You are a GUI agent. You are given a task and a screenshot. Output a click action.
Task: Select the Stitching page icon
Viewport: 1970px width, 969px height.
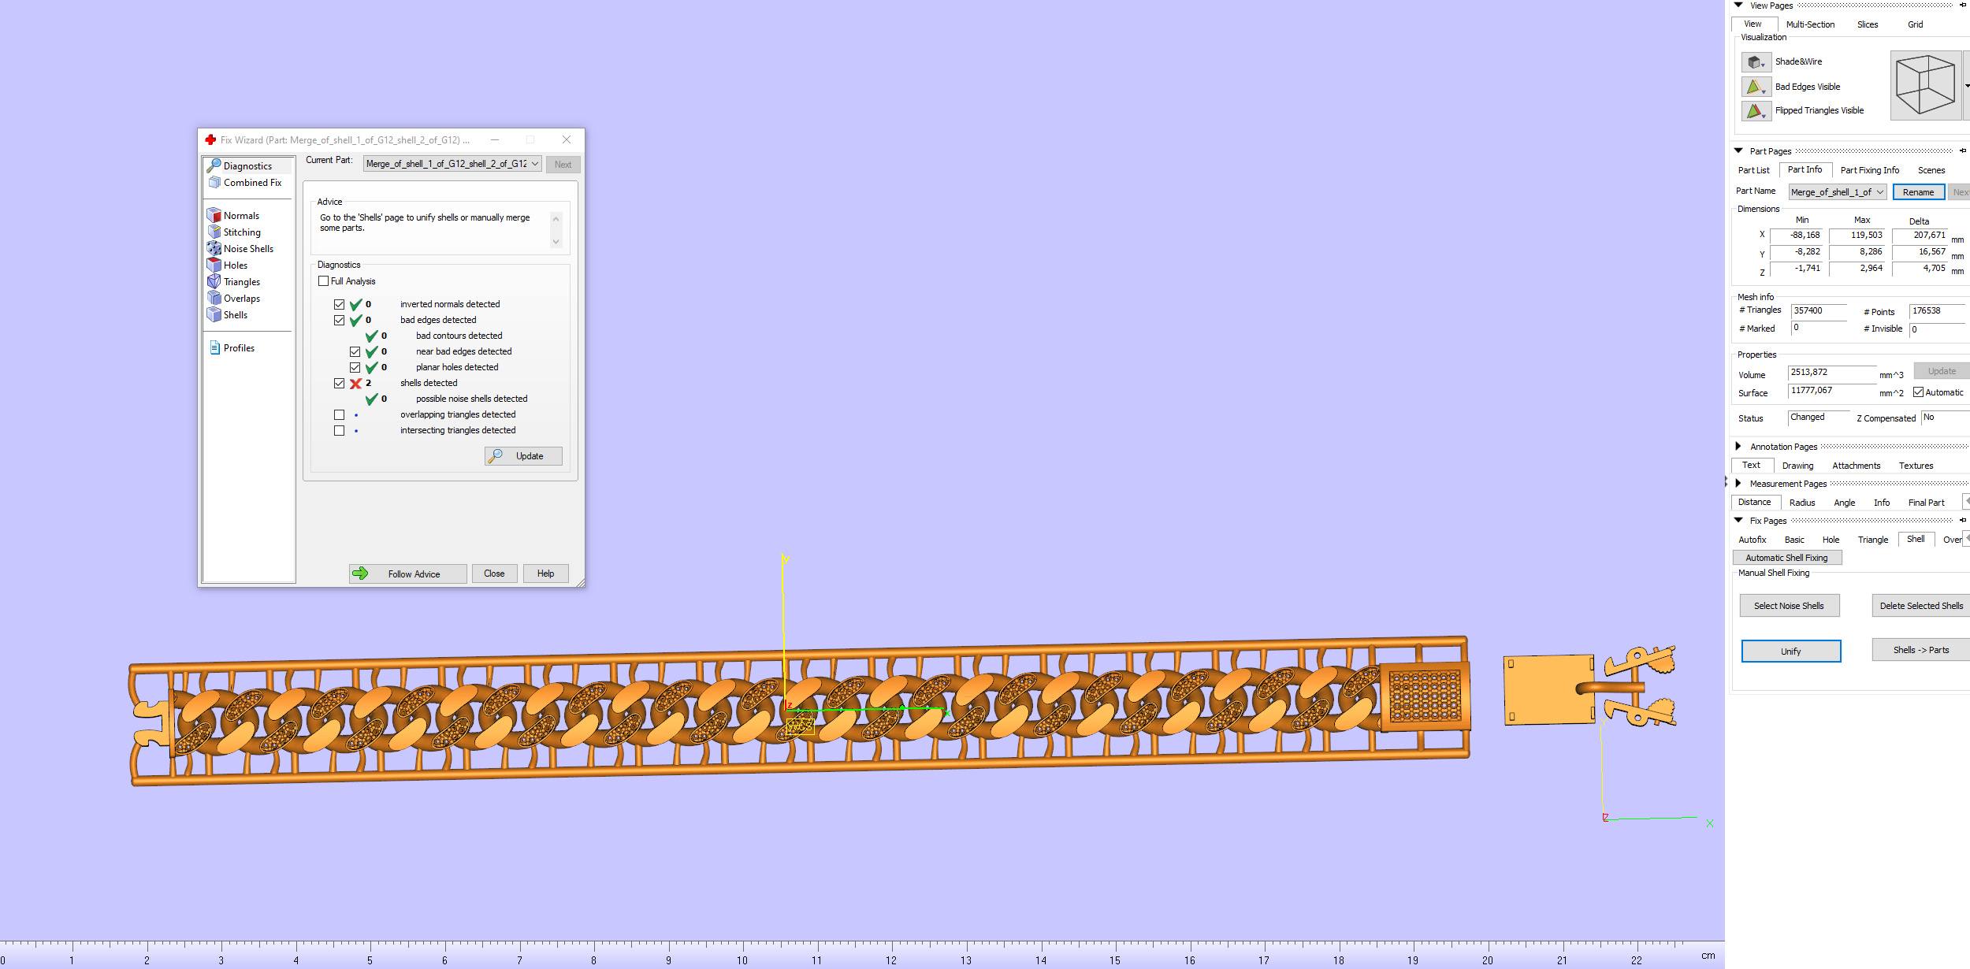coord(214,232)
